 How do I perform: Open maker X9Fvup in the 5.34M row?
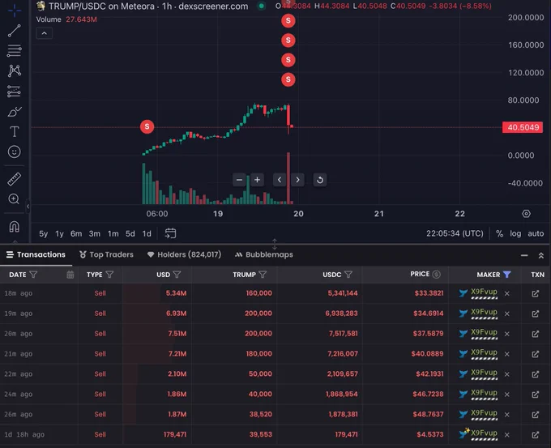coord(484,292)
